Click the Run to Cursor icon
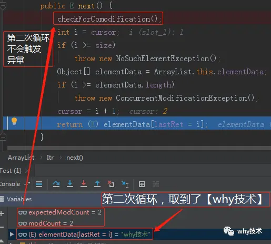This screenshot has height=244, width=271. click(x=125, y=184)
